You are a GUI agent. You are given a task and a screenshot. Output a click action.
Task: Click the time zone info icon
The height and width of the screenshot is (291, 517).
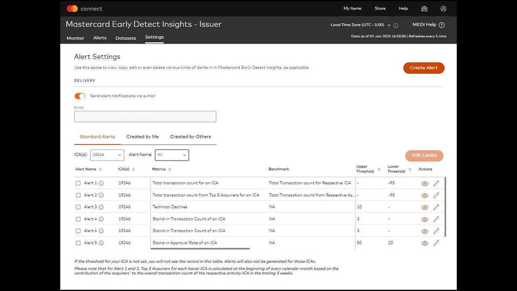point(396,25)
